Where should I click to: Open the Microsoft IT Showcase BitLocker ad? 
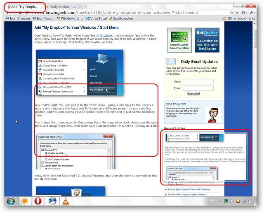[179, 40]
